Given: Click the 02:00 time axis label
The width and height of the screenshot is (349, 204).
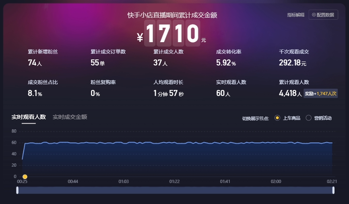Looking at the screenshot, I should pos(276,182).
